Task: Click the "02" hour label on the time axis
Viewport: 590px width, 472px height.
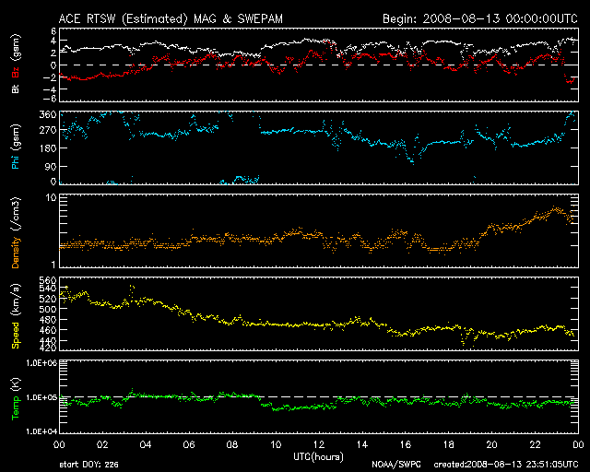Action: click(102, 445)
